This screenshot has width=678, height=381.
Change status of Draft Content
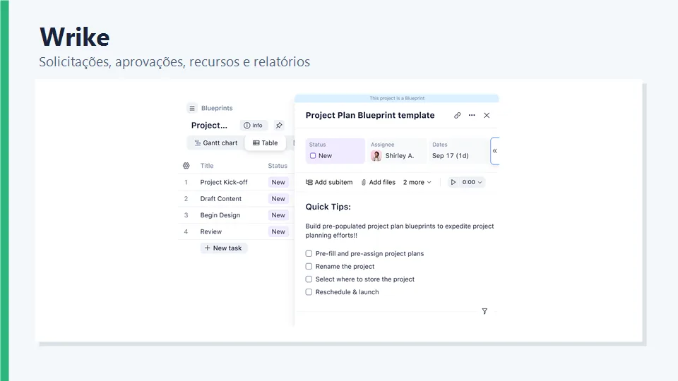(x=278, y=199)
